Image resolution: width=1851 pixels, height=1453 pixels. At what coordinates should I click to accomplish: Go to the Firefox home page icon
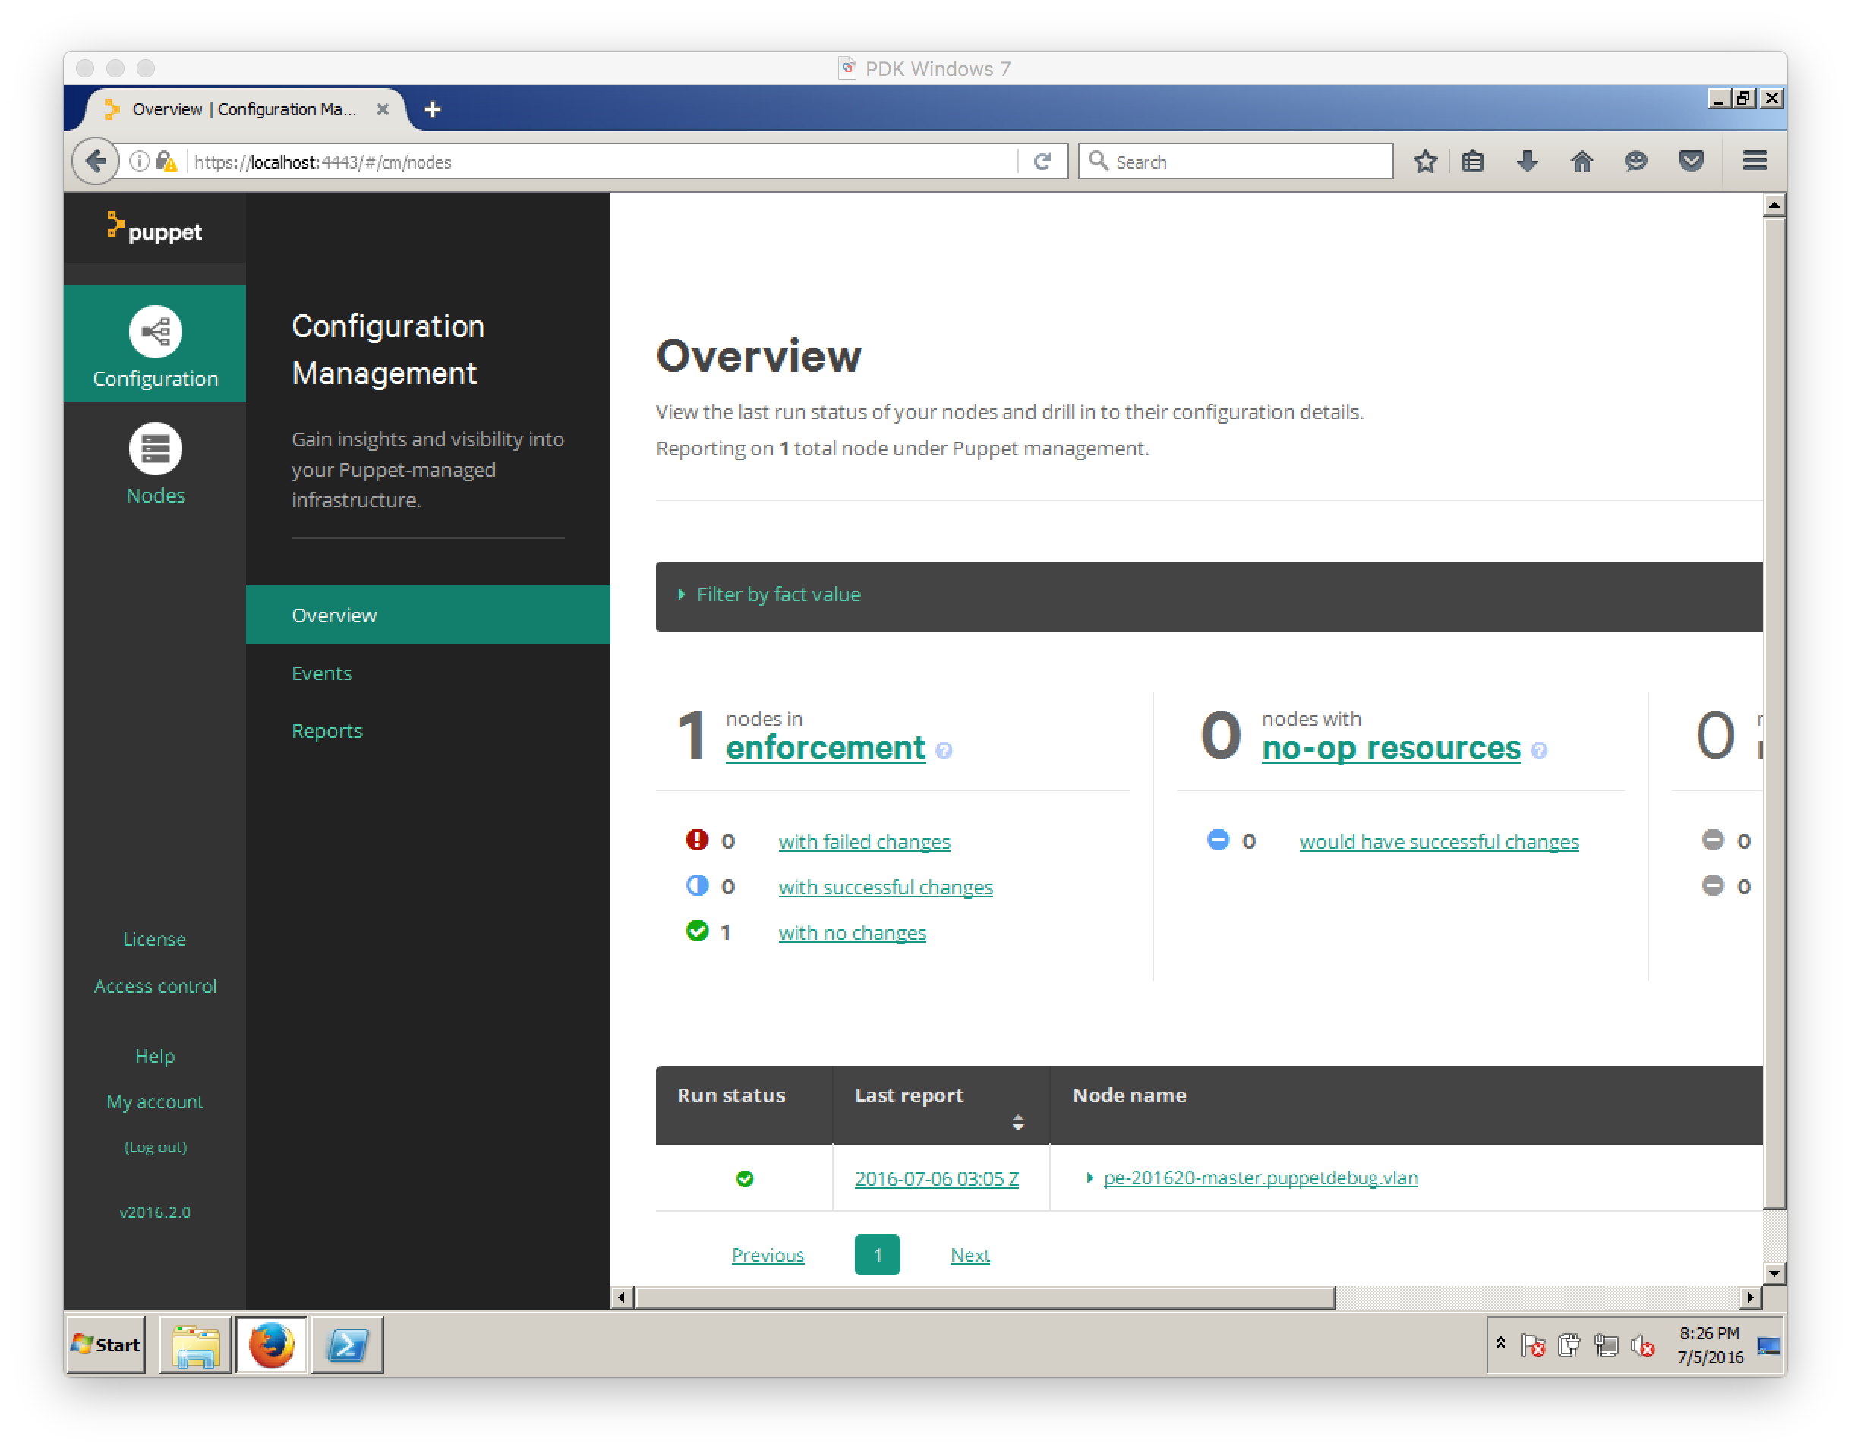pos(1581,161)
